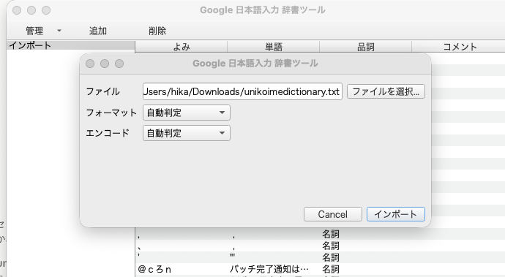The height and width of the screenshot is (277, 505).
Task: Open the フォーマット dropdown
Action: (x=187, y=113)
